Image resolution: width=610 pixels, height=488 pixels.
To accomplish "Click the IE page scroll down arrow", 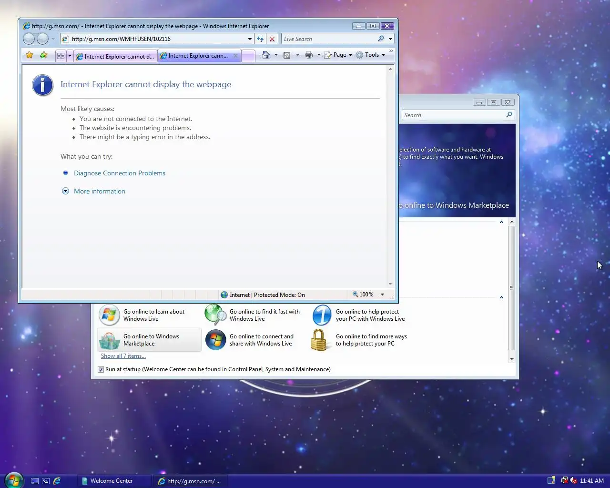I will click(x=391, y=284).
